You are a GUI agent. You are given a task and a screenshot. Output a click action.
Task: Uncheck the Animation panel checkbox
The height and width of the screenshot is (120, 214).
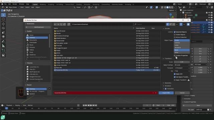tap(166, 89)
